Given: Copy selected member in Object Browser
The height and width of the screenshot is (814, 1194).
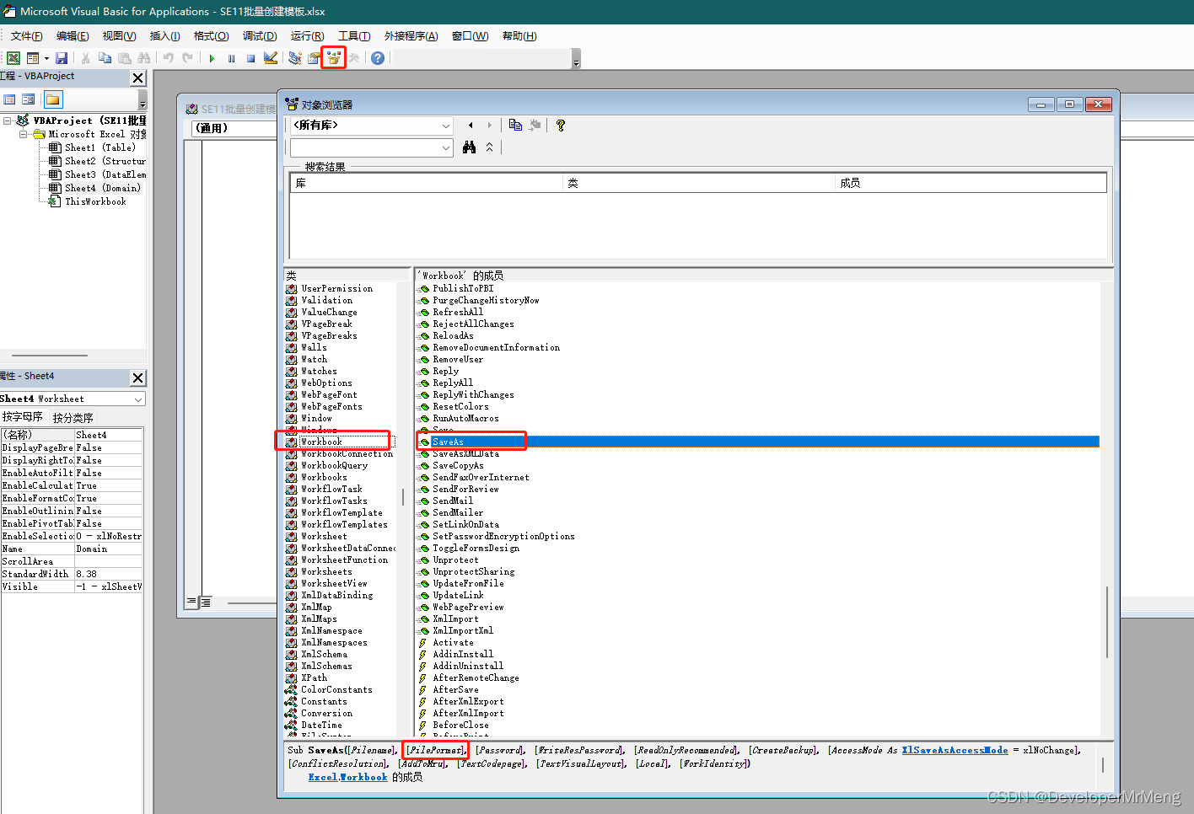Looking at the screenshot, I should click(514, 125).
